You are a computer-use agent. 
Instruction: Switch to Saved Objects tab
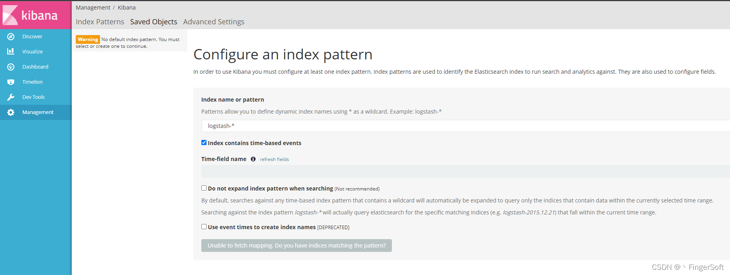click(153, 22)
